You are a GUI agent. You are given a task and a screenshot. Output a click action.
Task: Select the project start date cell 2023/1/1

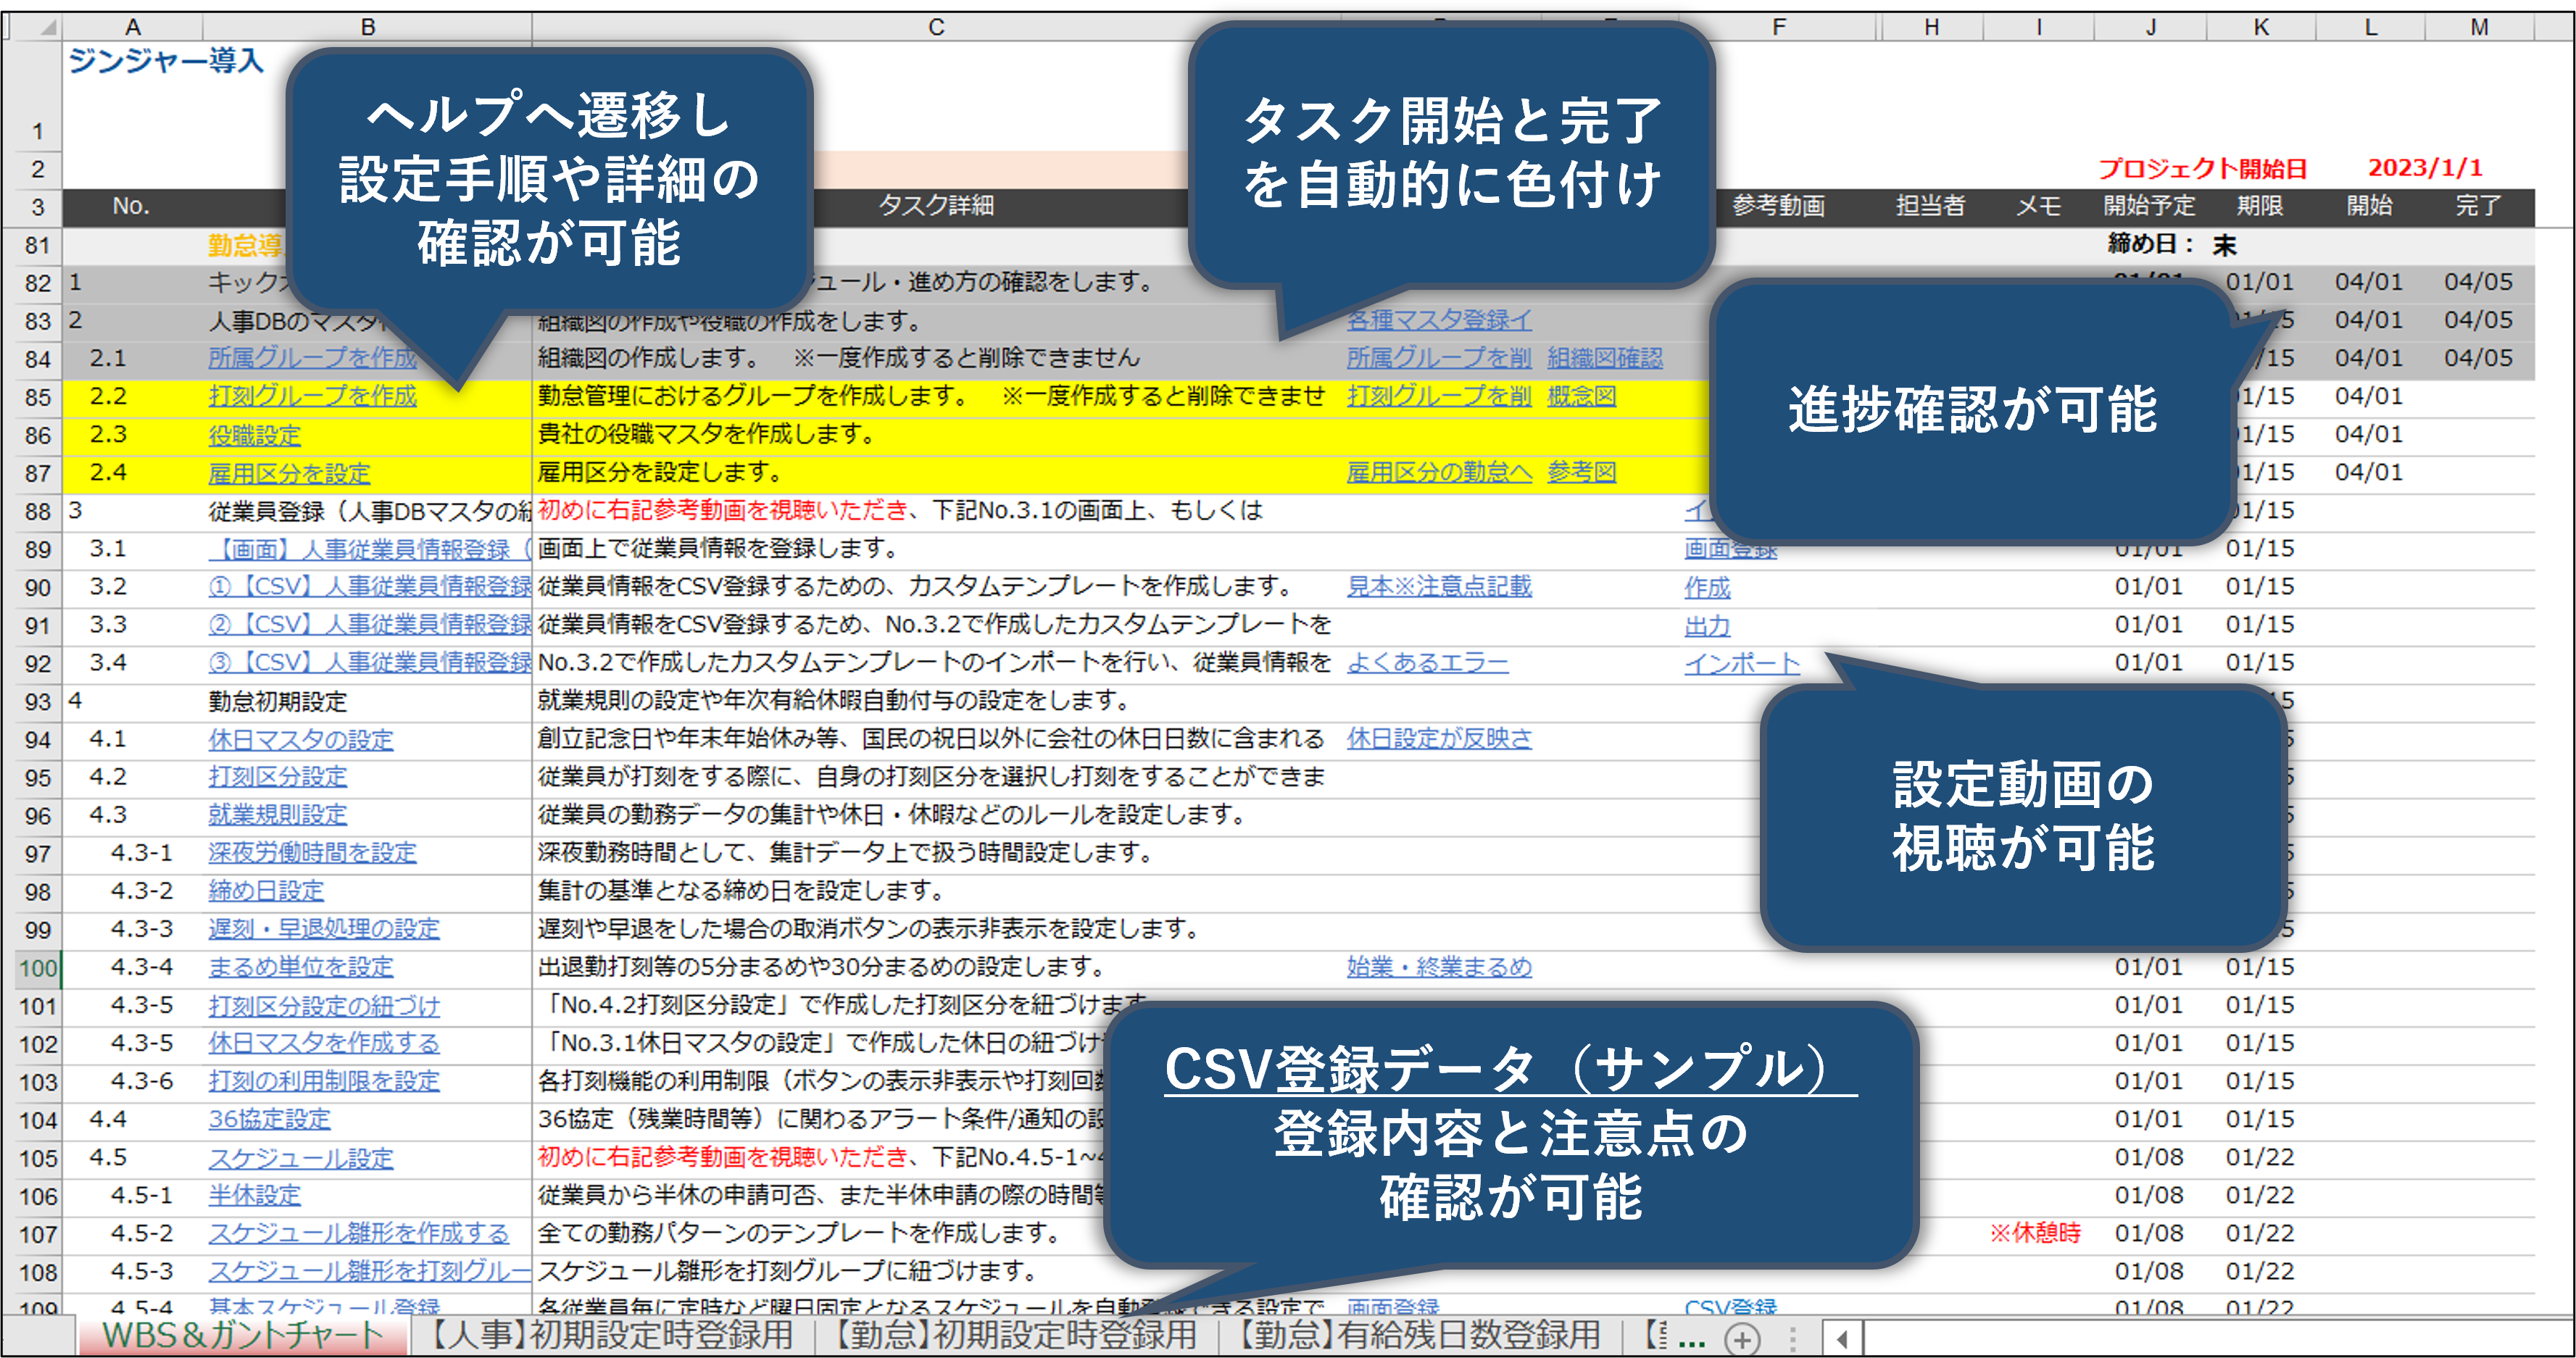pyautogui.click(x=2425, y=168)
